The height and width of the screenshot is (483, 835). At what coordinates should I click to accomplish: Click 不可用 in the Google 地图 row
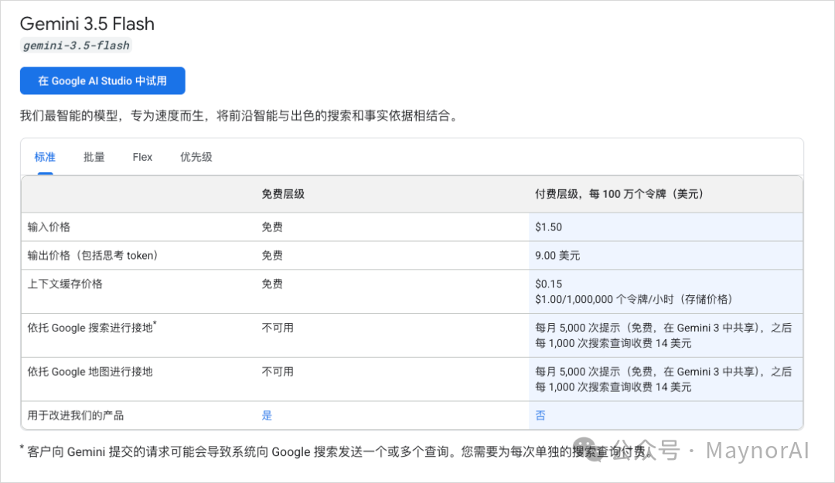(x=278, y=372)
